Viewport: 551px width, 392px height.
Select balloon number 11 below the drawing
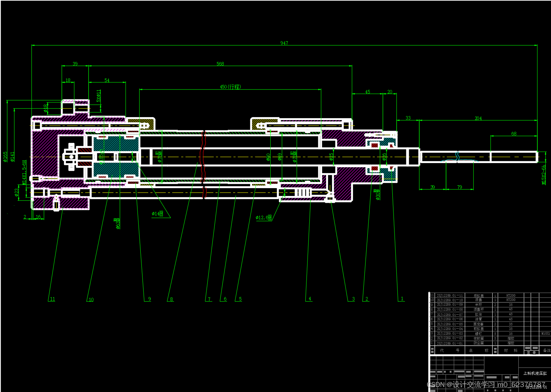[52, 299]
